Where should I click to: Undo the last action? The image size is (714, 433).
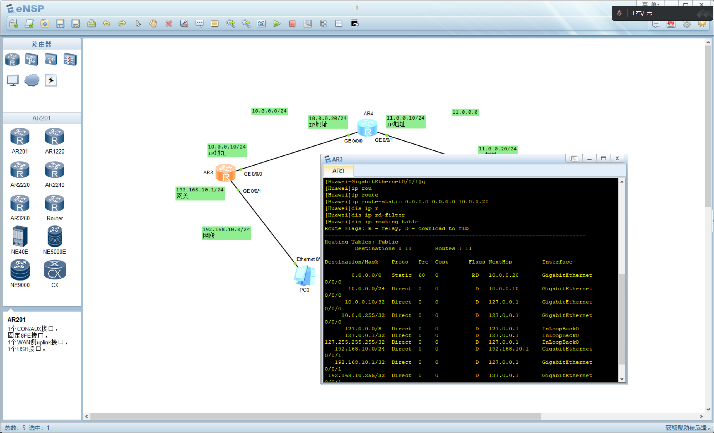coord(107,23)
